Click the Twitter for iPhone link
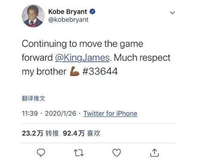Image resolution: width=200 pixels, height=162 pixels. pos(110,113)
